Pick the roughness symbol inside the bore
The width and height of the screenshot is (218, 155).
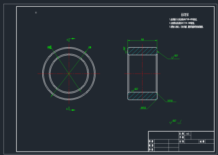coord(135,90)
